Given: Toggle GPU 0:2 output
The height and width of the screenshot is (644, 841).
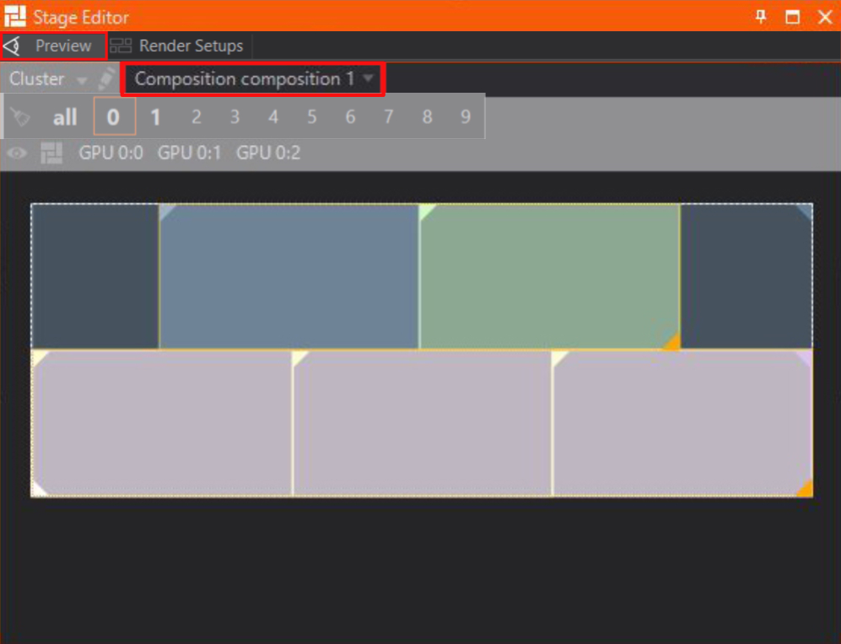Looking at the screenshot, I should 267,153.
